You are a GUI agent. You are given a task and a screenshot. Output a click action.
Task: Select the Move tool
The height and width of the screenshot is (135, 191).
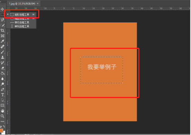[x=2, y=9]
